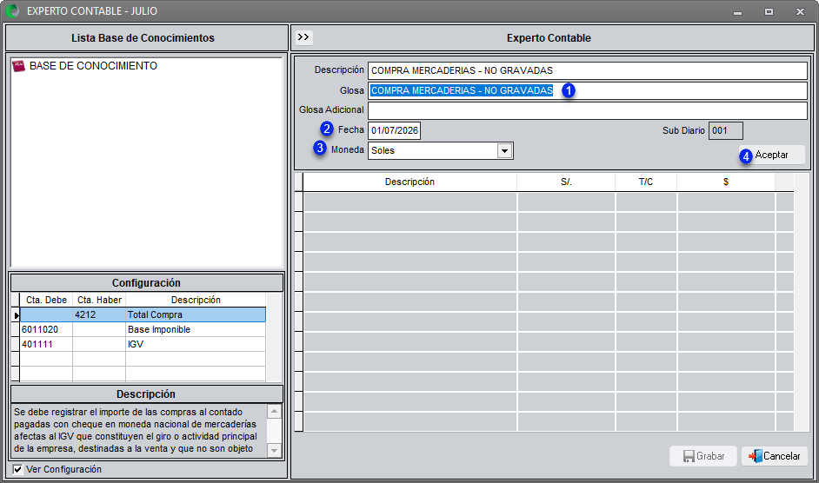Click the Aceptar button

(x=771, y=155)
